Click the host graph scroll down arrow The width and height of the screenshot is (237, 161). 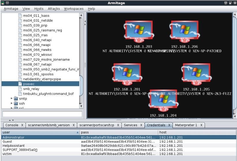tap(235, 116)
